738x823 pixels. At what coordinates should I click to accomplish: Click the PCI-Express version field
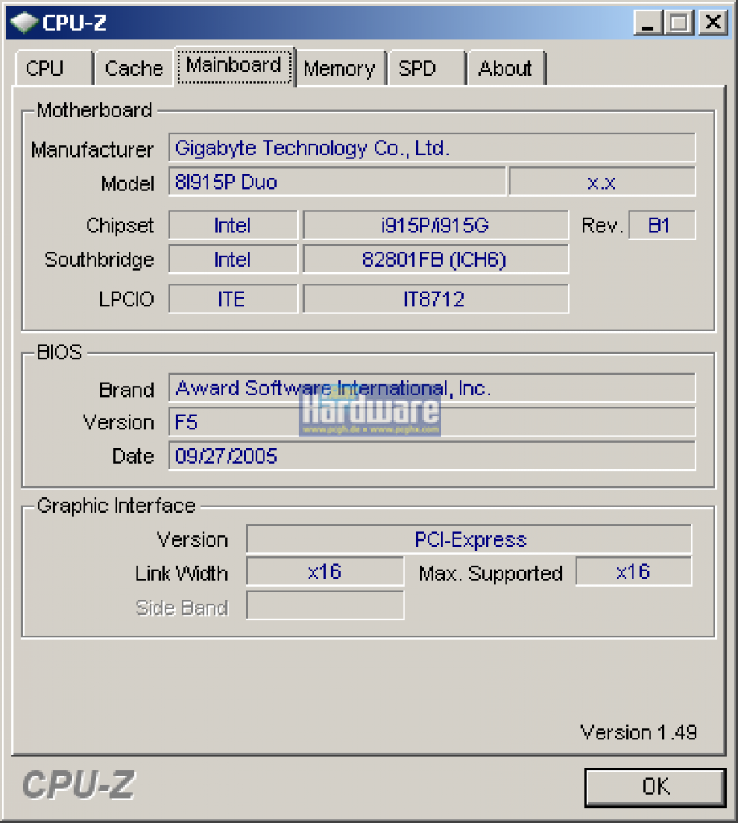[x=469, y=539]
